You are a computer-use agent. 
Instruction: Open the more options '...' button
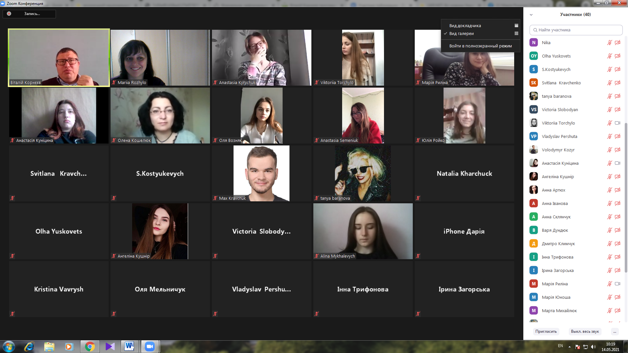tap(615, 331)
